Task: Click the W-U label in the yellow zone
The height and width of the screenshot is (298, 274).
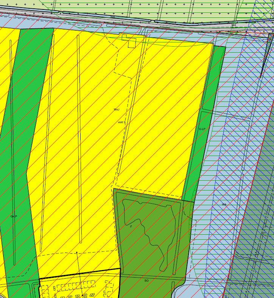Action: (117, 109)
